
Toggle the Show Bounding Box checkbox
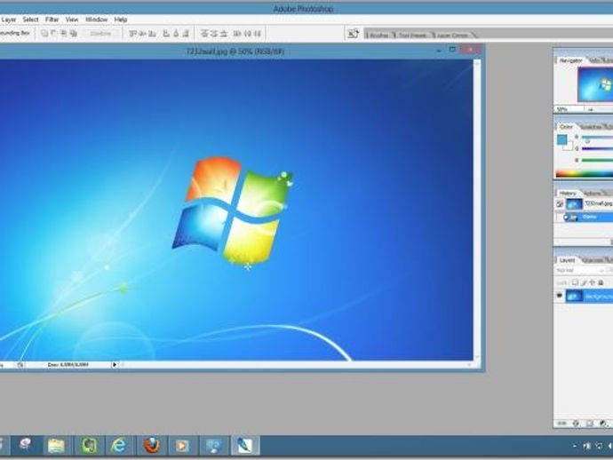14,33
